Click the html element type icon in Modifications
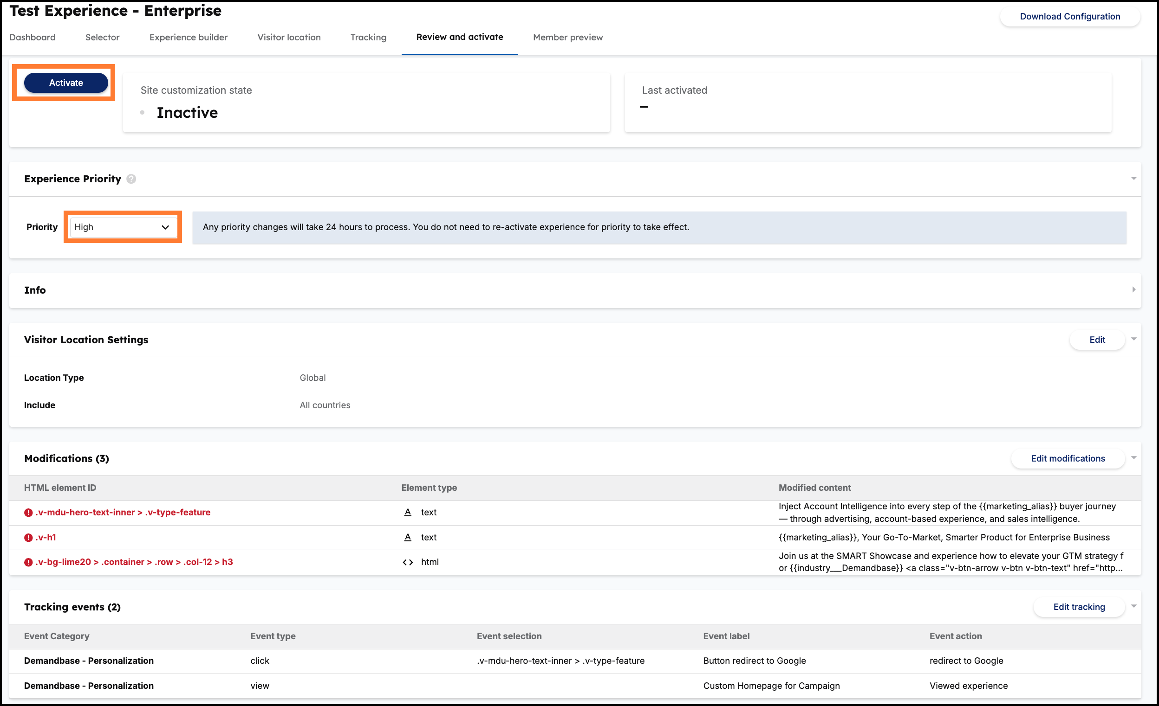The width and height of the screenshot is (1159, 706). coord(408,562)
